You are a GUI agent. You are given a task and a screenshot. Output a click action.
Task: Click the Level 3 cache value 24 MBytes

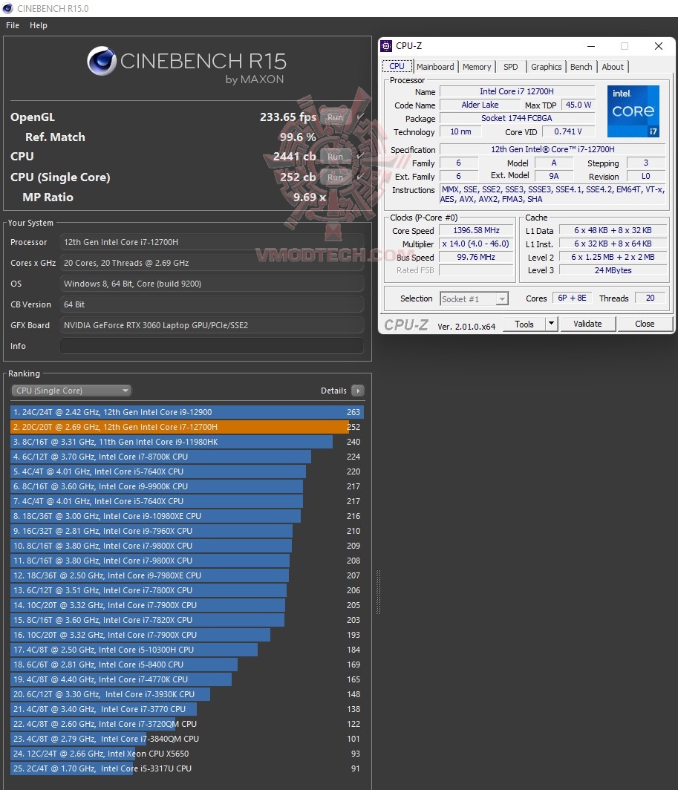click(x=613, y=270)
